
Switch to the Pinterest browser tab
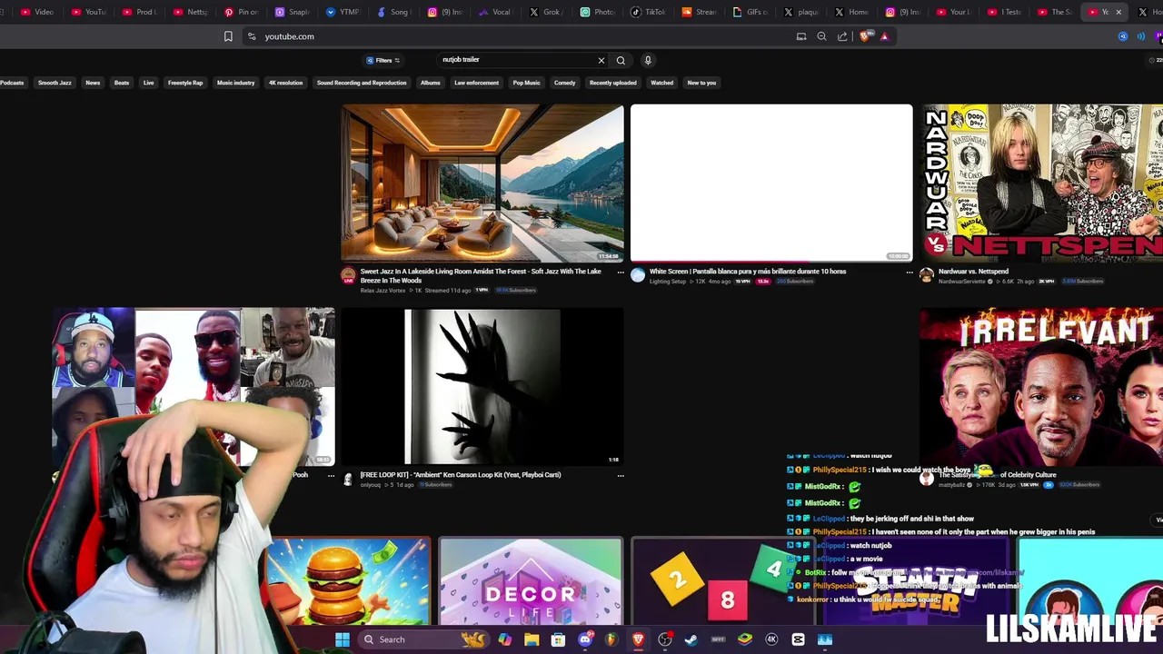pyautogui.click(x=242, y=12)
